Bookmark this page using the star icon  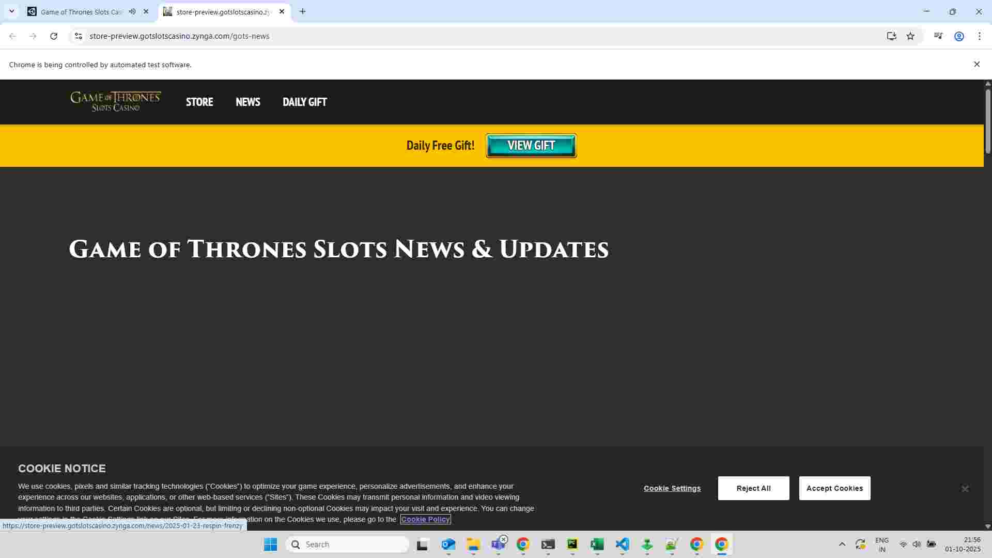pos(910,36)
